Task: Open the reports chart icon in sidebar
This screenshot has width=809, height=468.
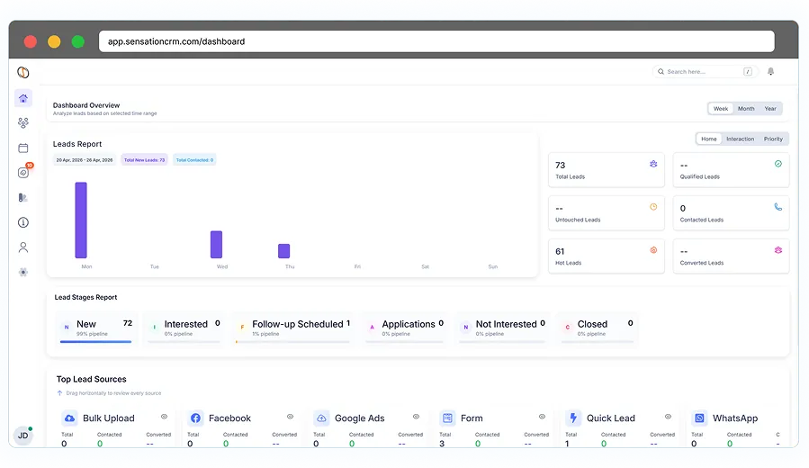Action: [x=22, y=198]
